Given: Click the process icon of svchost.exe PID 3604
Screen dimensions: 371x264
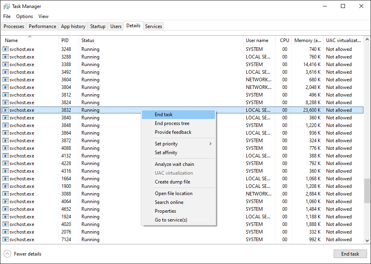Looking at the screenshot, I should click(x=6, y=80).
